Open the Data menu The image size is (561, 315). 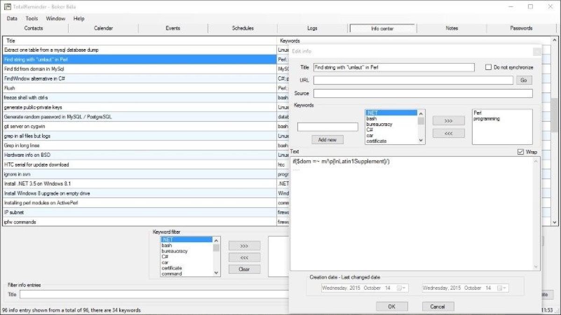pos(12,19)
